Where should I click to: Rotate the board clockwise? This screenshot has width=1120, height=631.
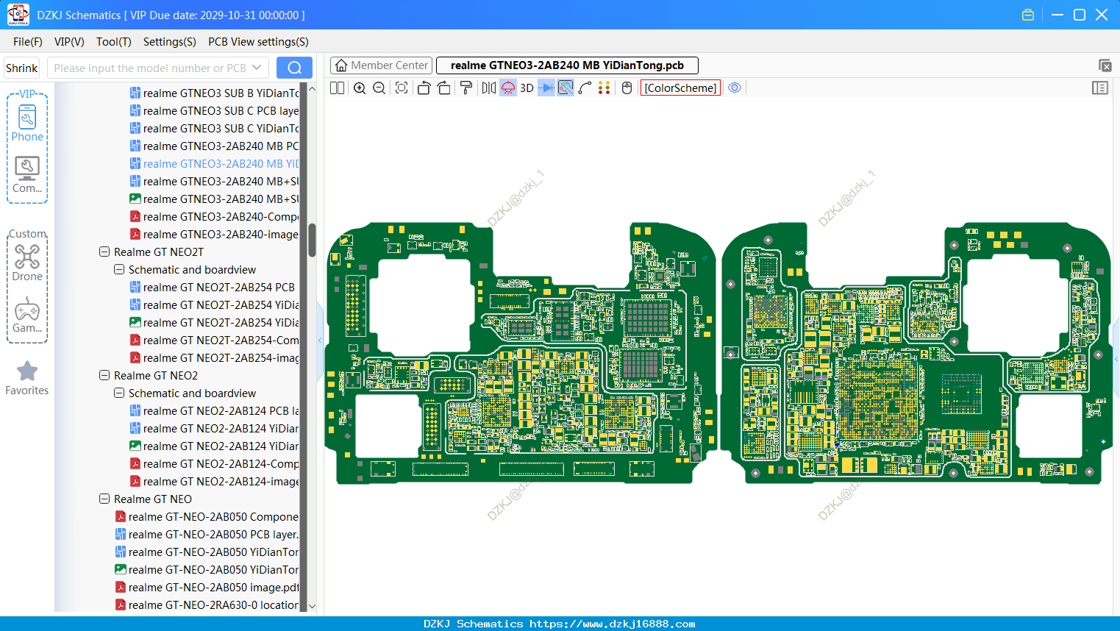443,88
